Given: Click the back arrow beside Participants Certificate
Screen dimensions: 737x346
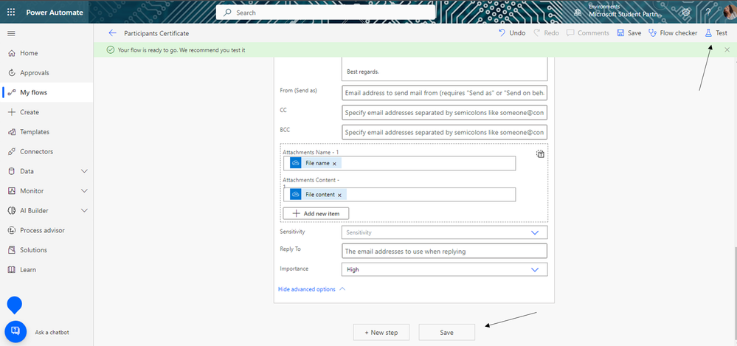Looking at the screenshot, I should tap(112, 33).
